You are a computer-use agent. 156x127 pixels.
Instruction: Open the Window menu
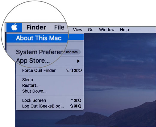[x=107, y=30]
